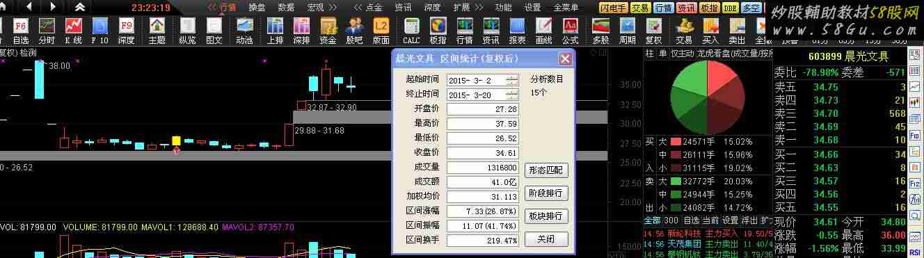This screenshot has width=924, height=258.
Task: Click the 分时 intraday chart icon
Action: click(x=47, y=31)
